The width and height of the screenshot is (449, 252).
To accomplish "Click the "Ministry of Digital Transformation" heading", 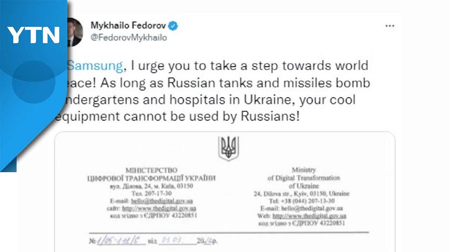I will point(304,178).
